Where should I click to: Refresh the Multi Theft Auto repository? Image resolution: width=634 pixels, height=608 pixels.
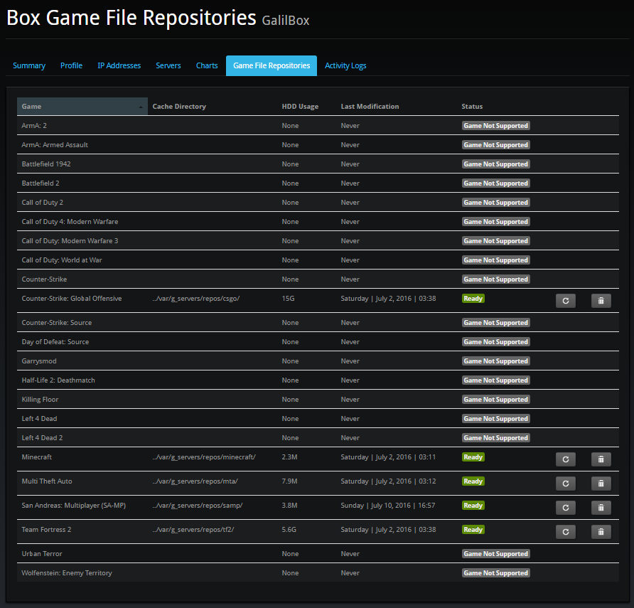click(x=566, y=484)
